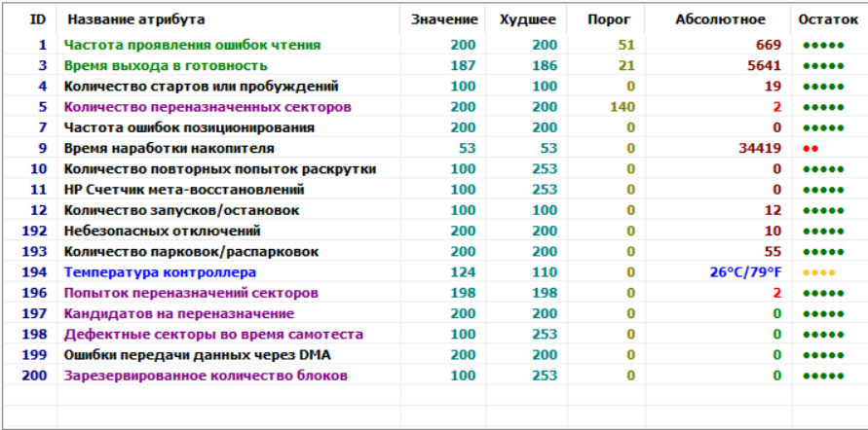Sort by the 'Значение' column header

click(x=444, y=19)
